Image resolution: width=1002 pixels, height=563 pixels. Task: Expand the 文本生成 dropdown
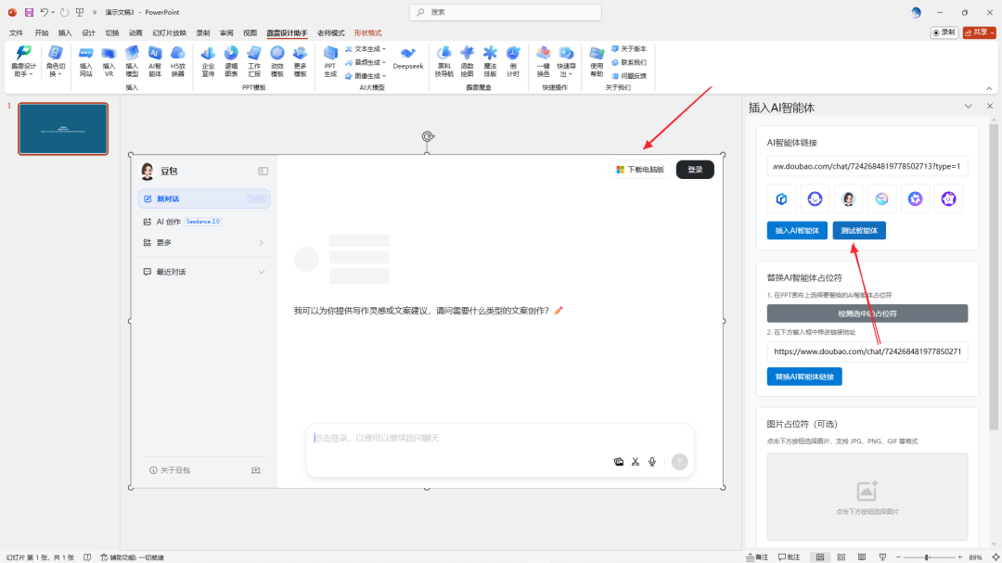pos(366,48)
